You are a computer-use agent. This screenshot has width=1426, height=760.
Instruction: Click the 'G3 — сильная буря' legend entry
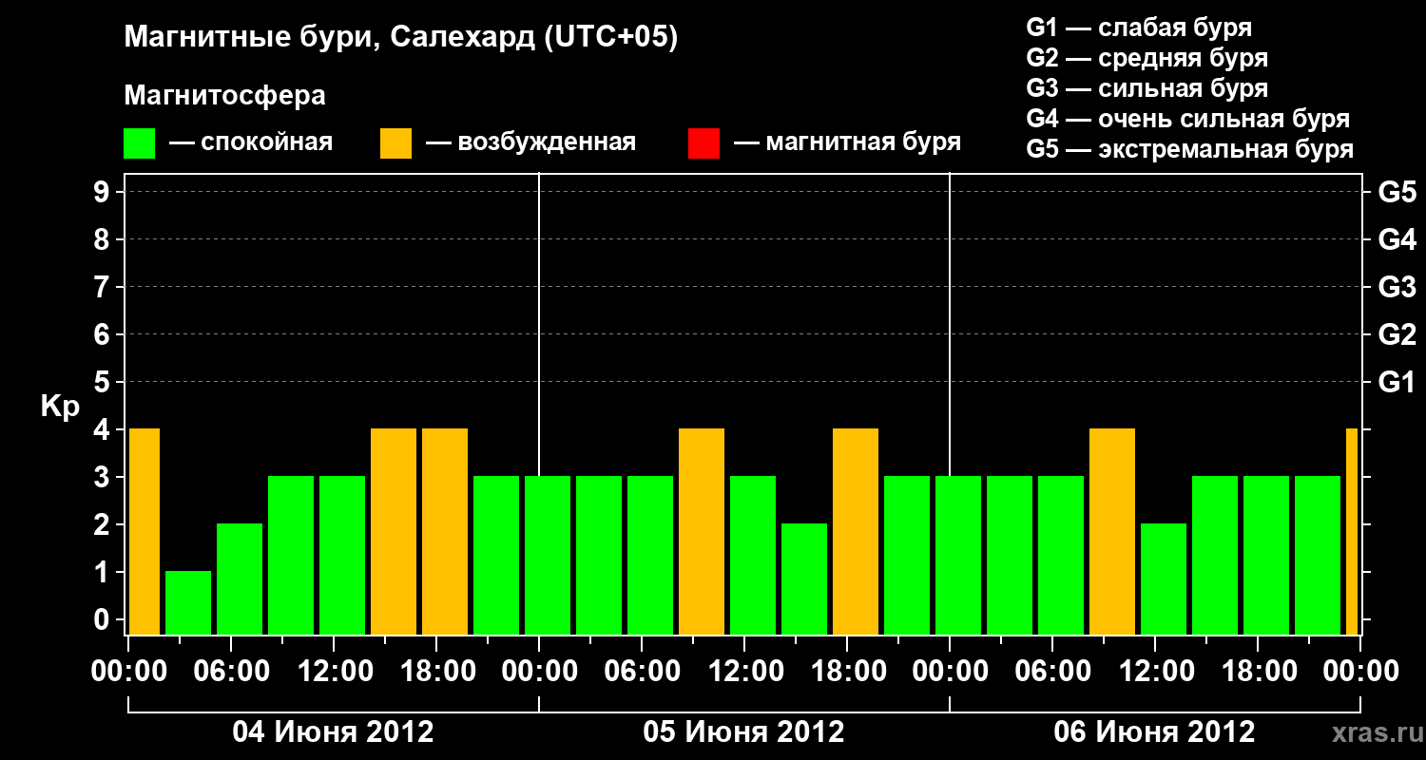point(1147,88)
